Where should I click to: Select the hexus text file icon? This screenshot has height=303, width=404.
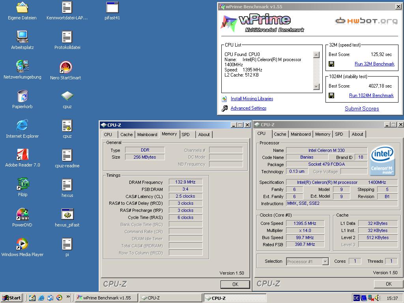point(67,185)
